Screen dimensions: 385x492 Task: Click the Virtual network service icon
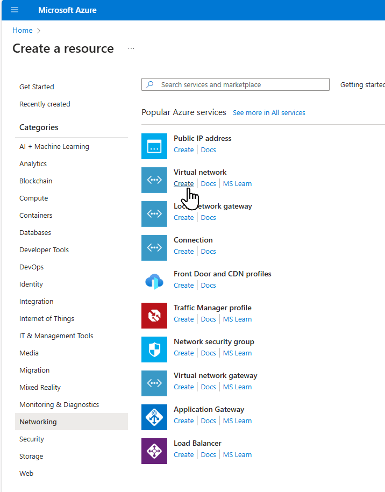pos(154,180)
